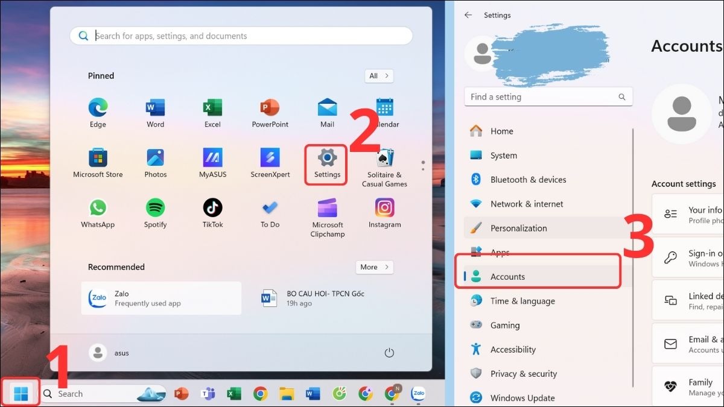Open the recommended BO CAU HOI- TPCN Gốc document
Screen dimensions: 724x407
click(x=314, y=298)
